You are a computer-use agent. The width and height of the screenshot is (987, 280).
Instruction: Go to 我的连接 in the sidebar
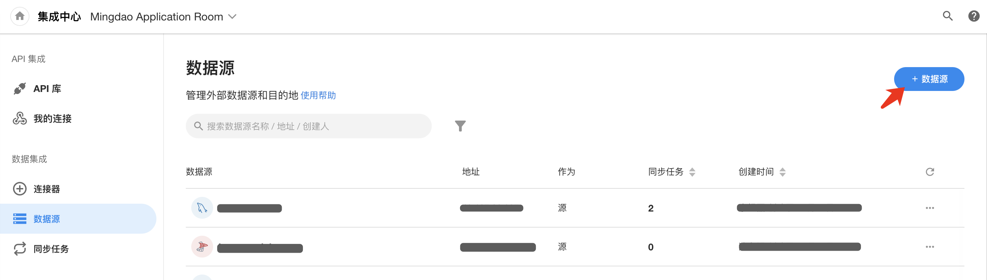pos(52,119)
